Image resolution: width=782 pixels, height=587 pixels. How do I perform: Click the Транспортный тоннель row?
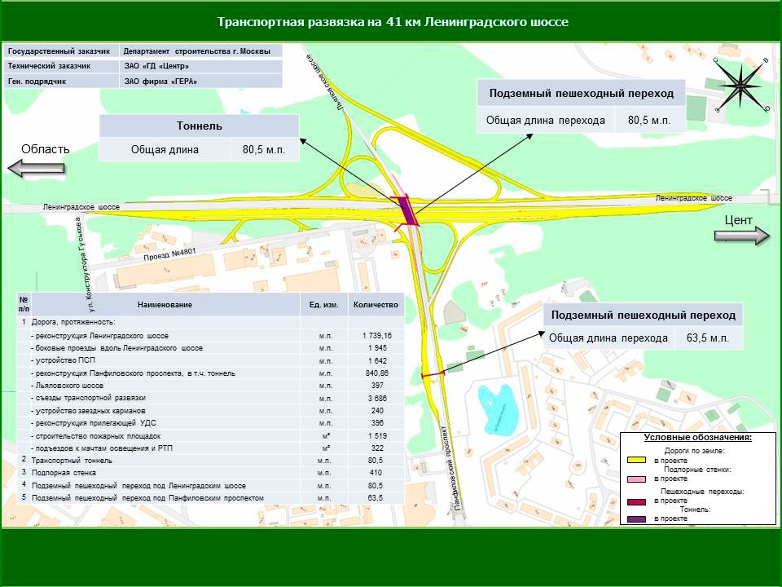coord(210,460)
